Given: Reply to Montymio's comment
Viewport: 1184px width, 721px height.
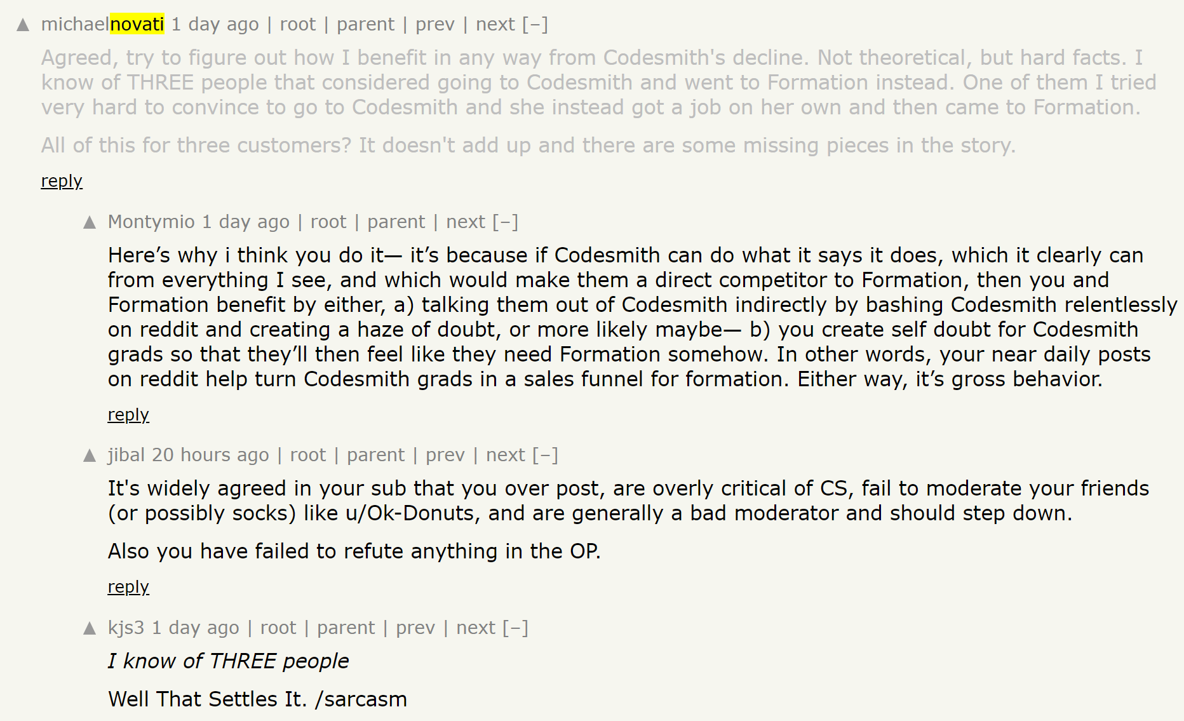Looking at the screenshot, I should click(128, 415).
